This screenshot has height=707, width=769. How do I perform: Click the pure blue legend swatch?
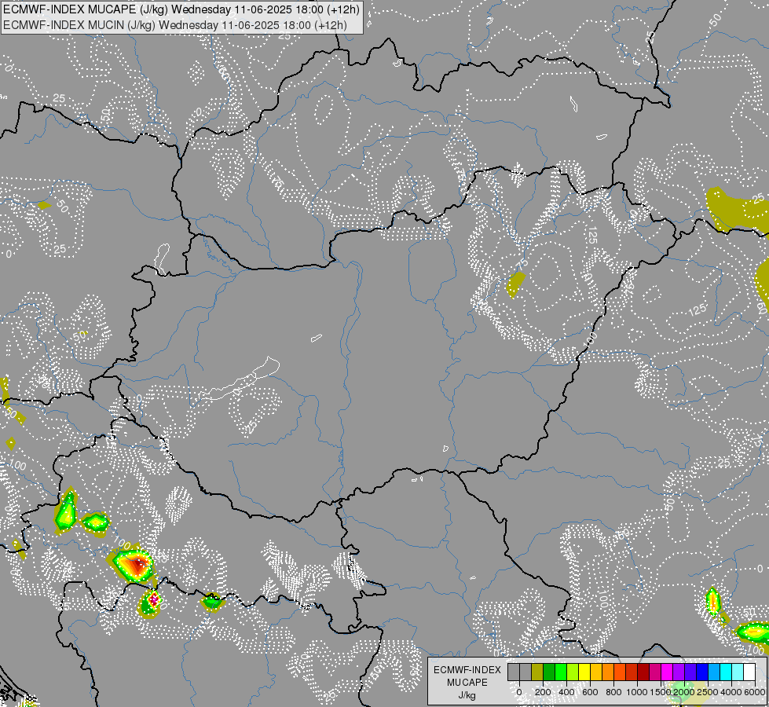point(702,672)
